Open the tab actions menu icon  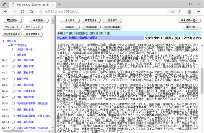coord(5,5)
